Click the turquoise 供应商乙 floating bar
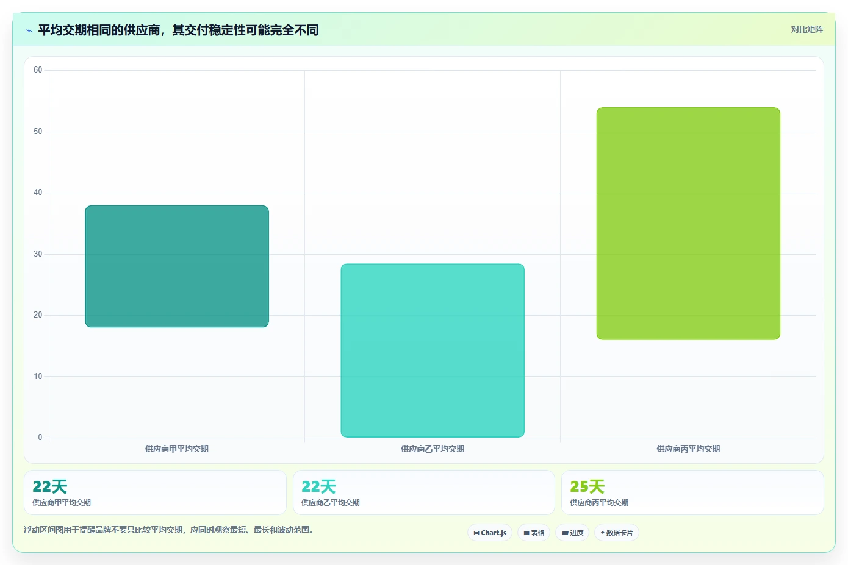 433,350
